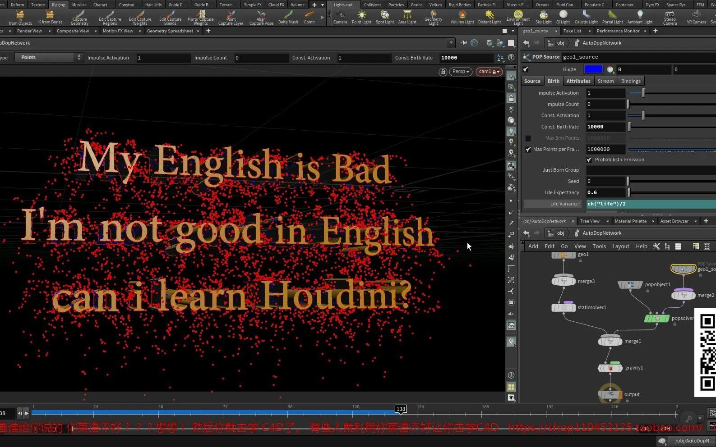716x447 pixels.
Task: Toggle Probabilistic Emission checkbox
Action: click(589, 160)
